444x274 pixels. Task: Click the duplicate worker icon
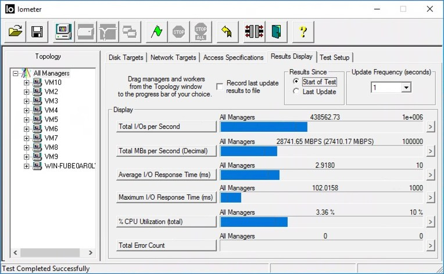tap(130, 32)
